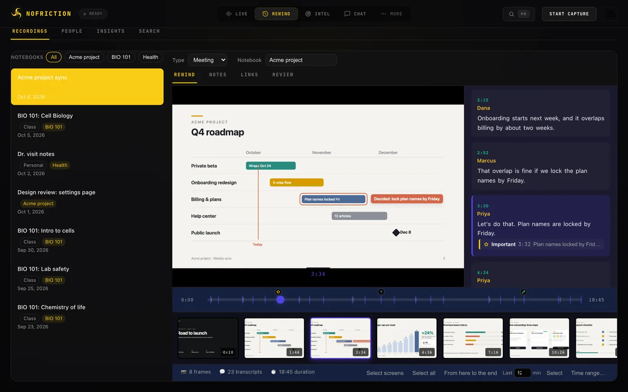
Task: Click the NoFriction logo icon
Action: click(x=17, y=13)
